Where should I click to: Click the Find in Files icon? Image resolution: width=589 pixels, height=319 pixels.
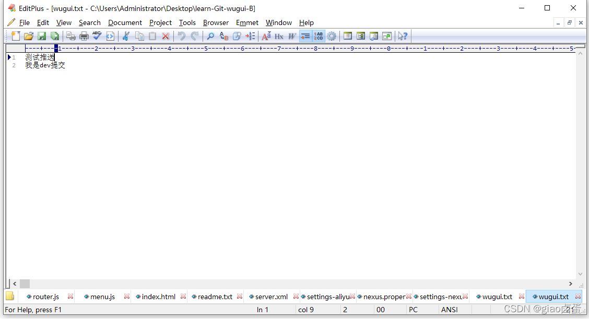(x=237, y=36)
